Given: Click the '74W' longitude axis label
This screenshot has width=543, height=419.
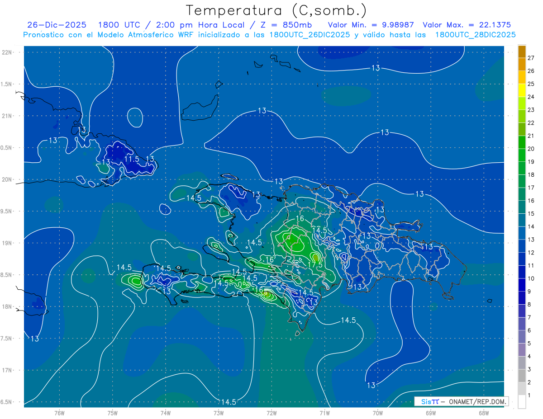Looking at the screenshot, I should tap(166, 413).
